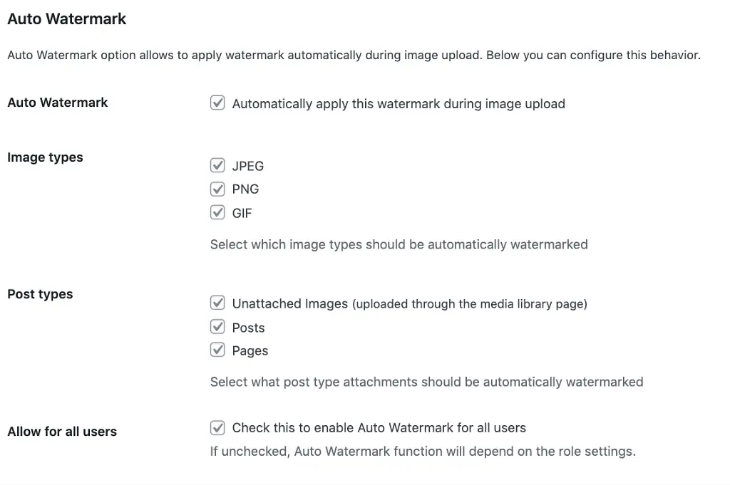The width and height of the screenshot is (730, 485).
Task: Click the automatically apply watermark label text
Action: pyautogui.click(x=398, y=103)
